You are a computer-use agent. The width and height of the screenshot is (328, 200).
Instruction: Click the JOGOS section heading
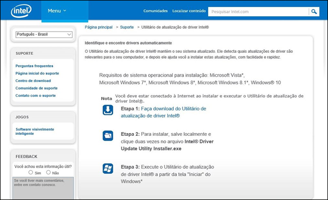click(22, 117)
